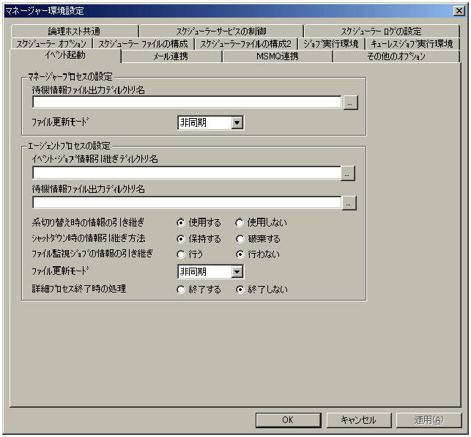Viewport: 471px width, 437px height.
Task: Click the OK button
Action: [289, 420]
